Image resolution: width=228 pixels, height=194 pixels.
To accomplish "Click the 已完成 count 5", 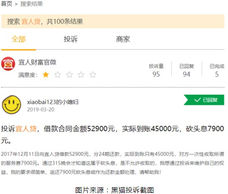I will pos(217,74).
